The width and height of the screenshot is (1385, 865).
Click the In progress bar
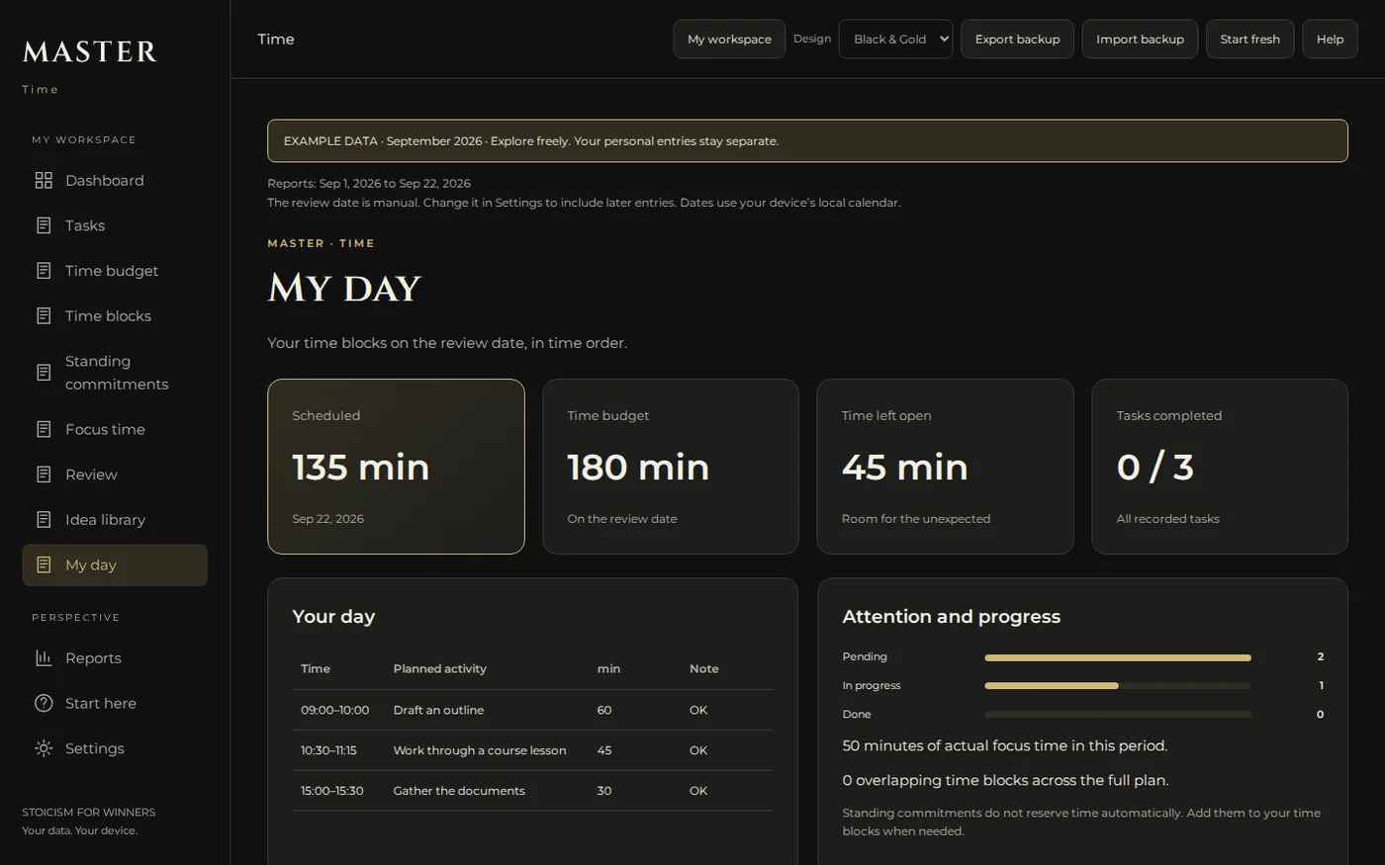click(x=1118, y=686)
